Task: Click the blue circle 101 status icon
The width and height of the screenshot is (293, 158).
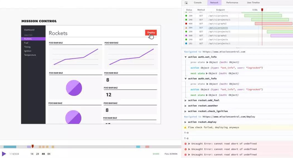Action: [x=186, y=43]
